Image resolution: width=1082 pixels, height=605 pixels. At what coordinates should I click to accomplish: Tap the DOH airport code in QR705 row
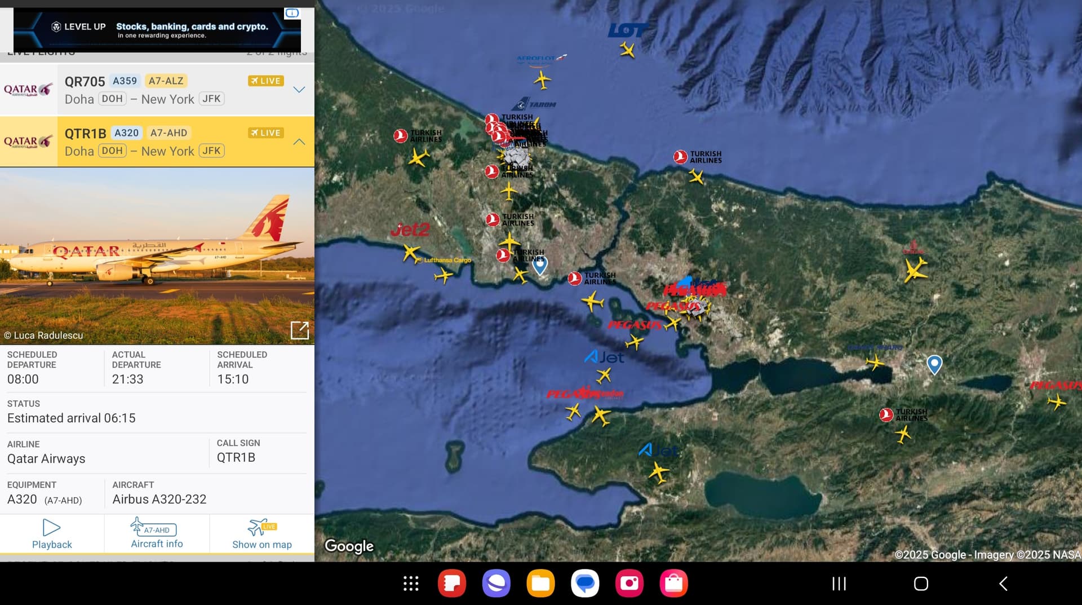112,99
